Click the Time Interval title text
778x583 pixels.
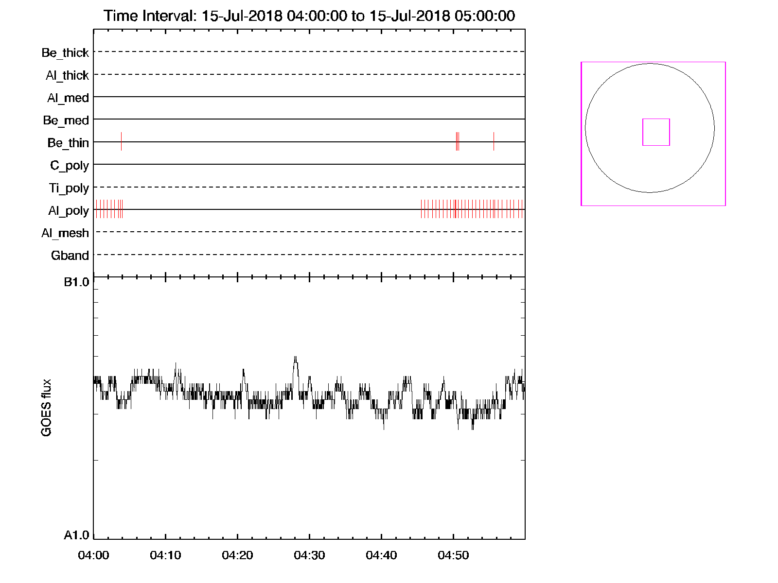309,16
